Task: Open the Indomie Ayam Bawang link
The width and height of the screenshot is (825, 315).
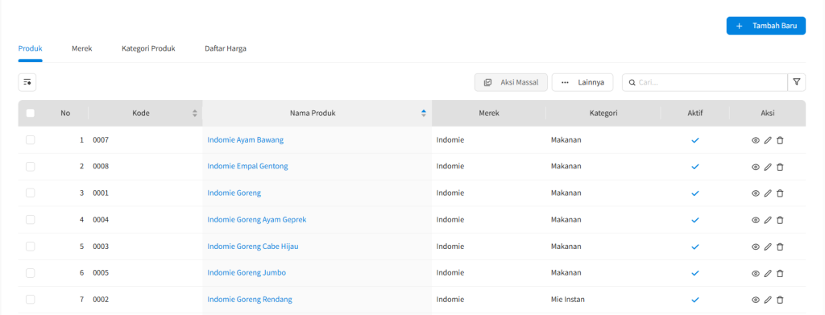Action: click(246, 140)
